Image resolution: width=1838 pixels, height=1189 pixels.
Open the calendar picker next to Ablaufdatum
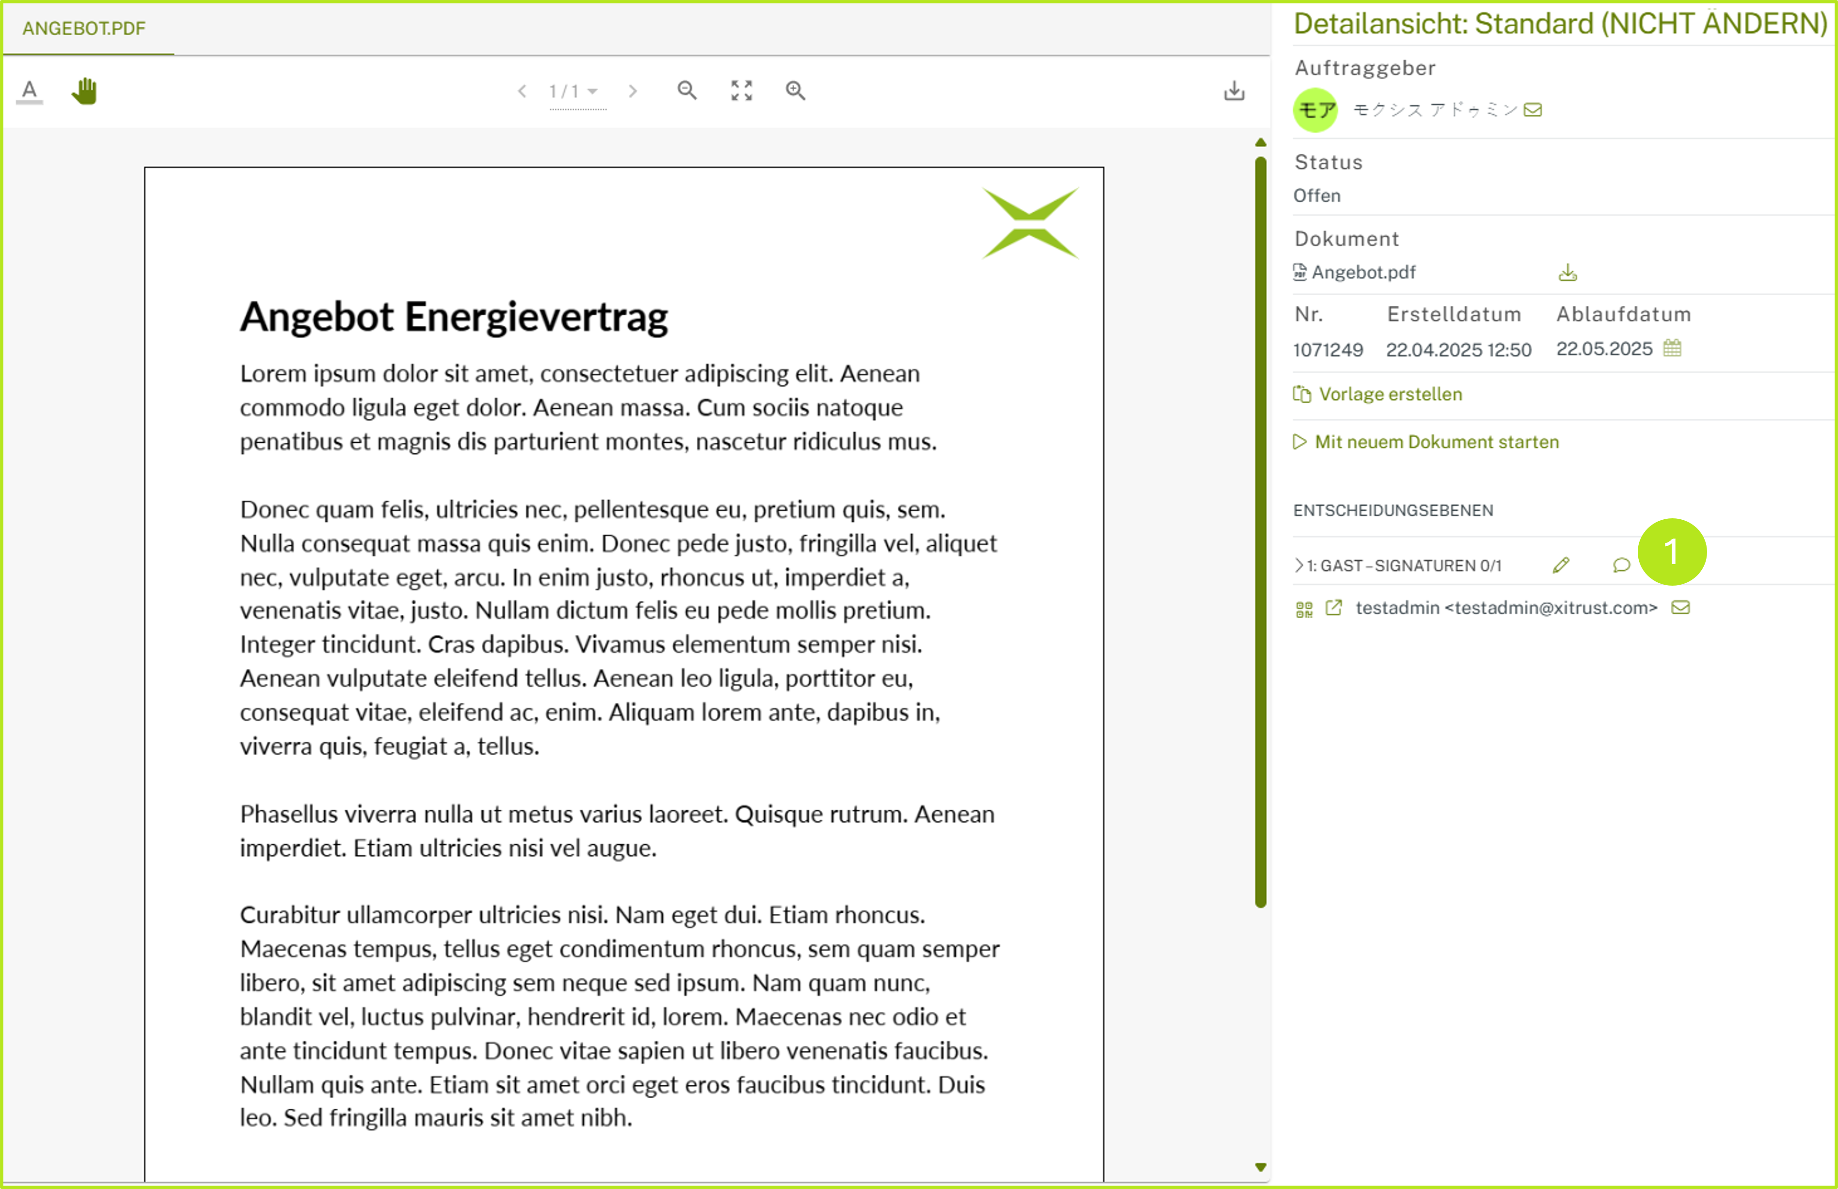pyautogui.click(x=1673, y=349)
